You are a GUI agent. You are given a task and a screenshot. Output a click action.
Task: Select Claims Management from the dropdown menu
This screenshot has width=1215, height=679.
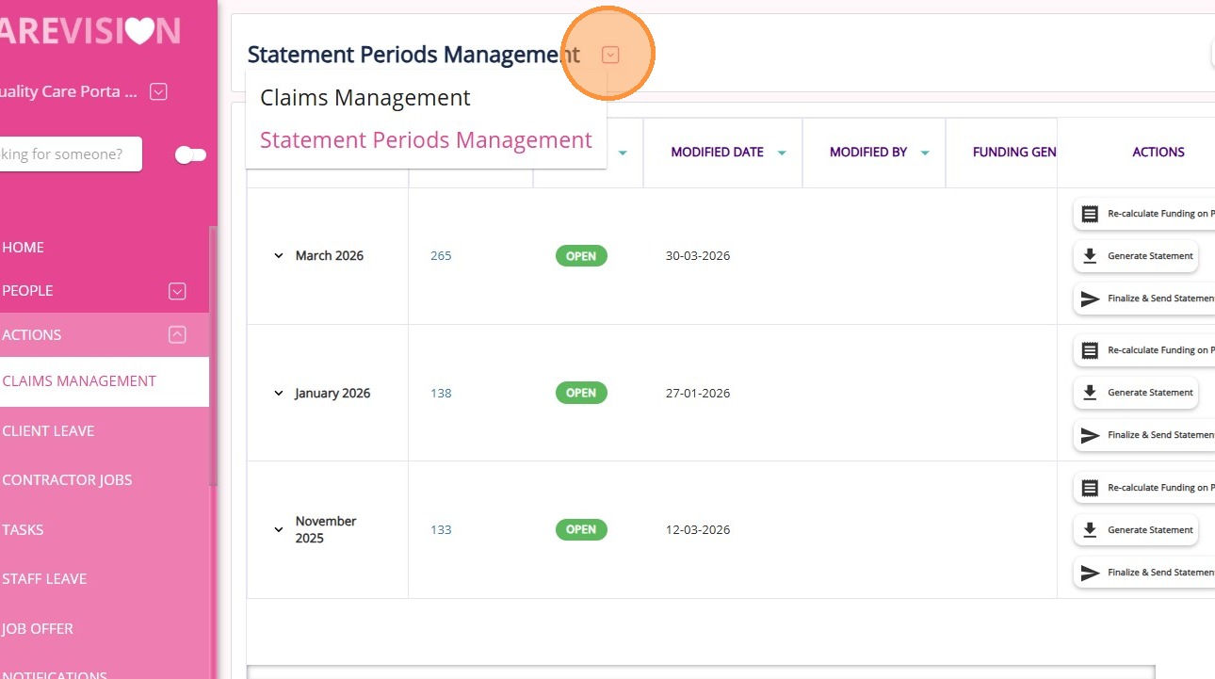click(364, 98)
